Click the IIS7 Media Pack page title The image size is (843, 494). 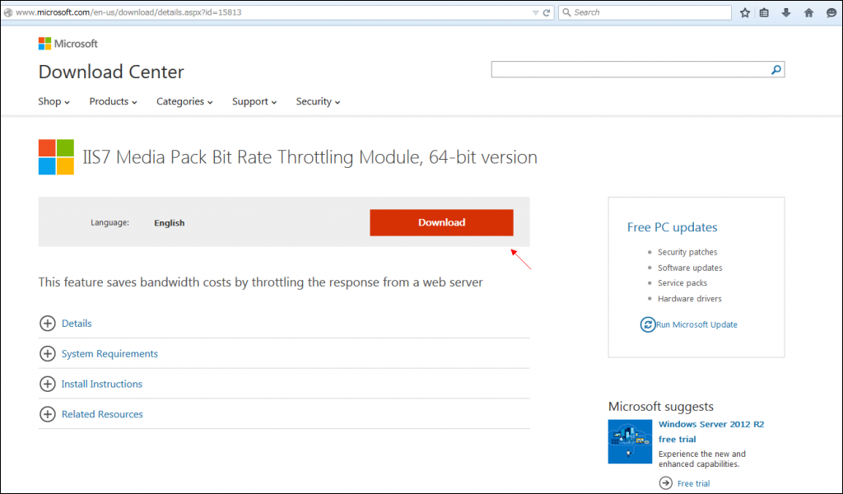coord(310,157)
